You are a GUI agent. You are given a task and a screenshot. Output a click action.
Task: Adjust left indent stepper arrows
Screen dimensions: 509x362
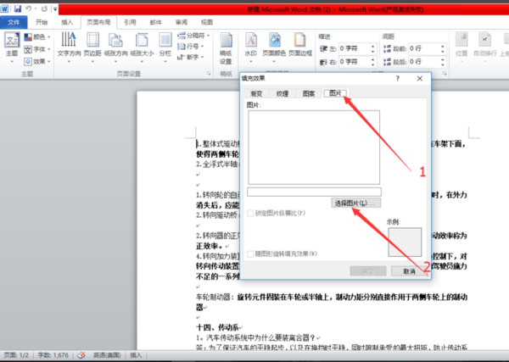tap(372, 48)
